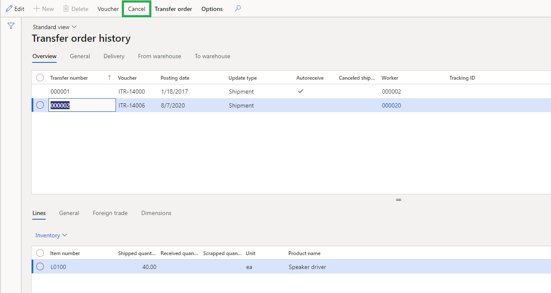Click the New plus icon
Screen dimensions: 551x293
[37, 9]
